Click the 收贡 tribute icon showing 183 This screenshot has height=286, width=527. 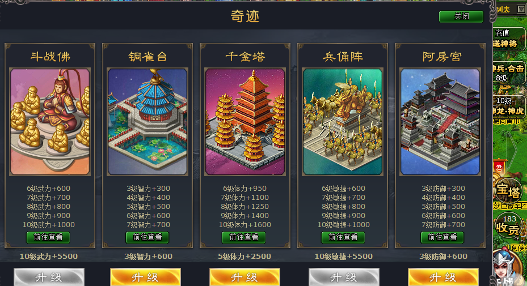click(509, 225)
